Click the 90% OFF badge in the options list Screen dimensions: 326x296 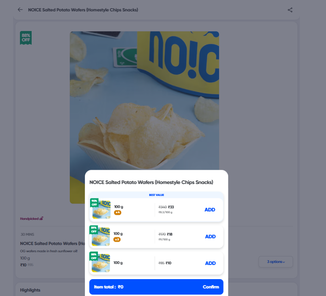pos(94,203)
